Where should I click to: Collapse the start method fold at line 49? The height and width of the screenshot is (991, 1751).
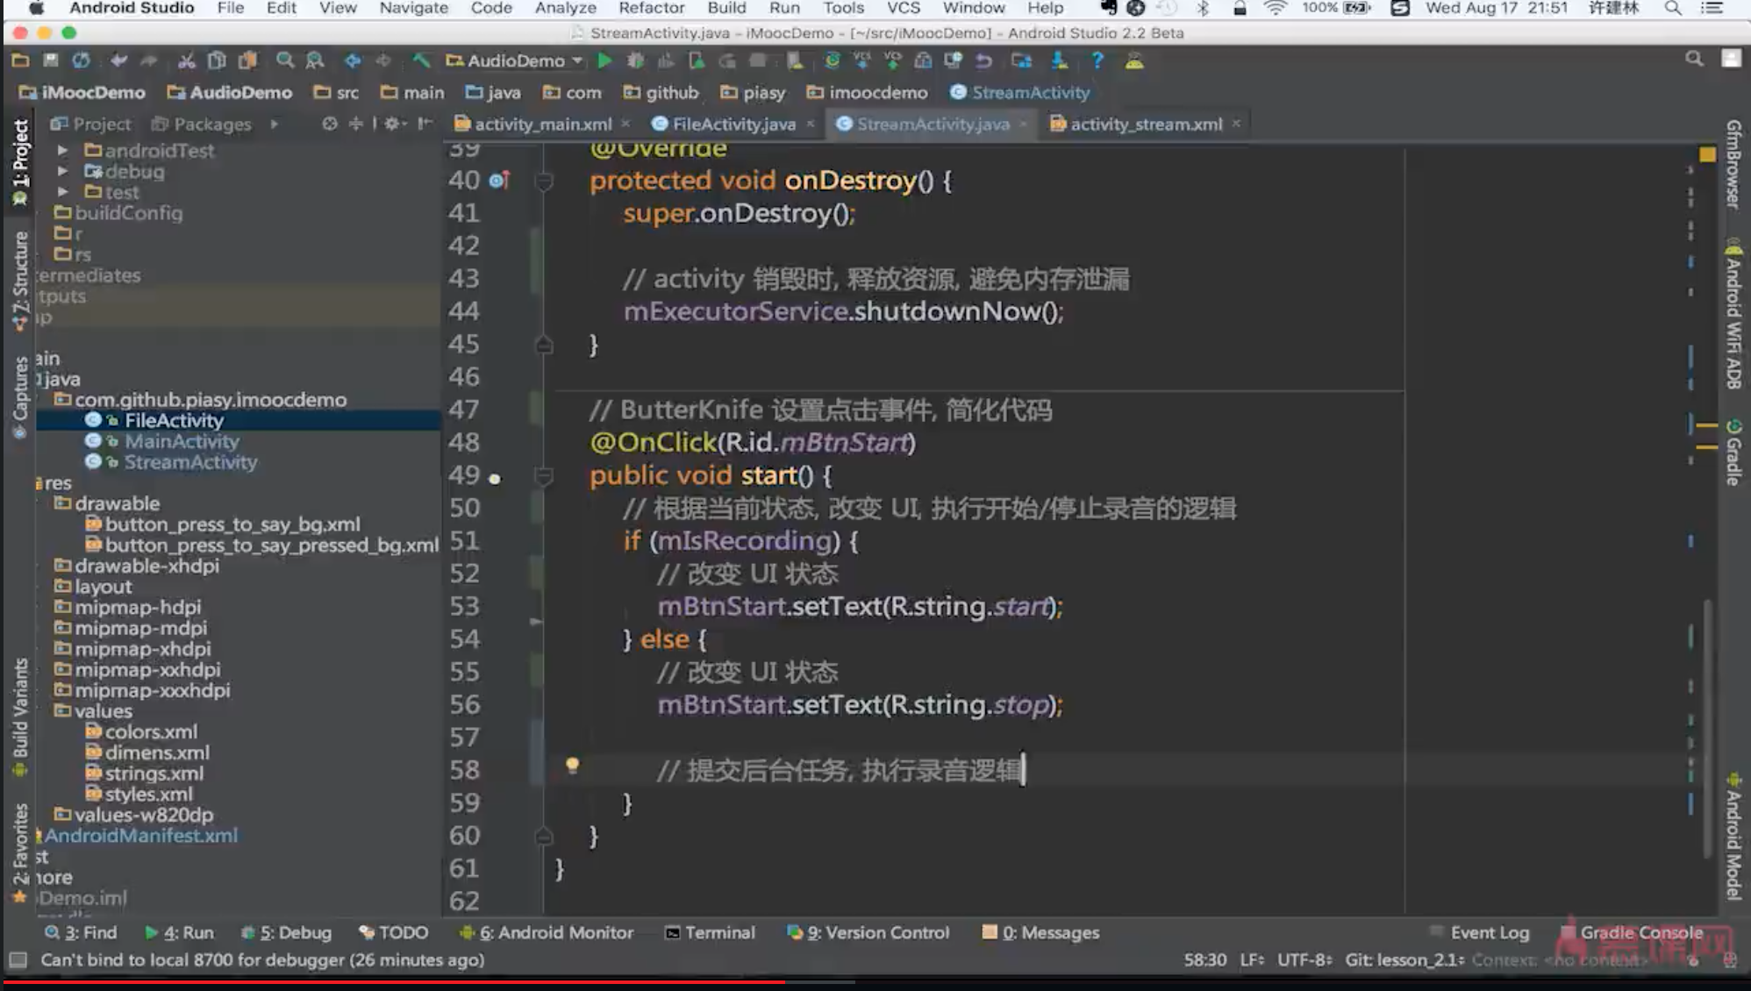point(544,476)
